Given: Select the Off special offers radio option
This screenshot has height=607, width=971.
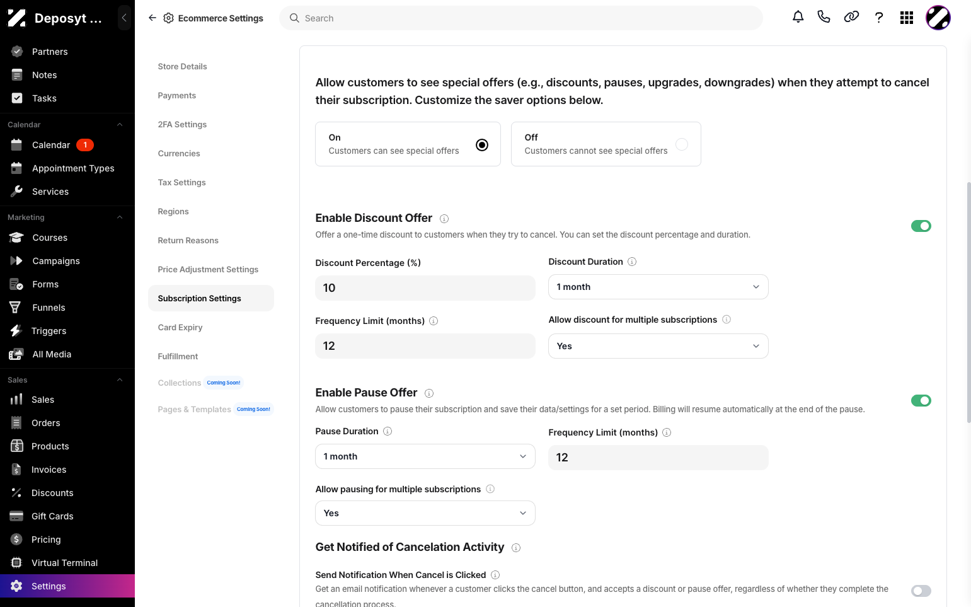Looking at the screenshot, I should click(x=682, y=144).
